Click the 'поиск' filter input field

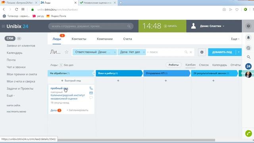[165, 52]
